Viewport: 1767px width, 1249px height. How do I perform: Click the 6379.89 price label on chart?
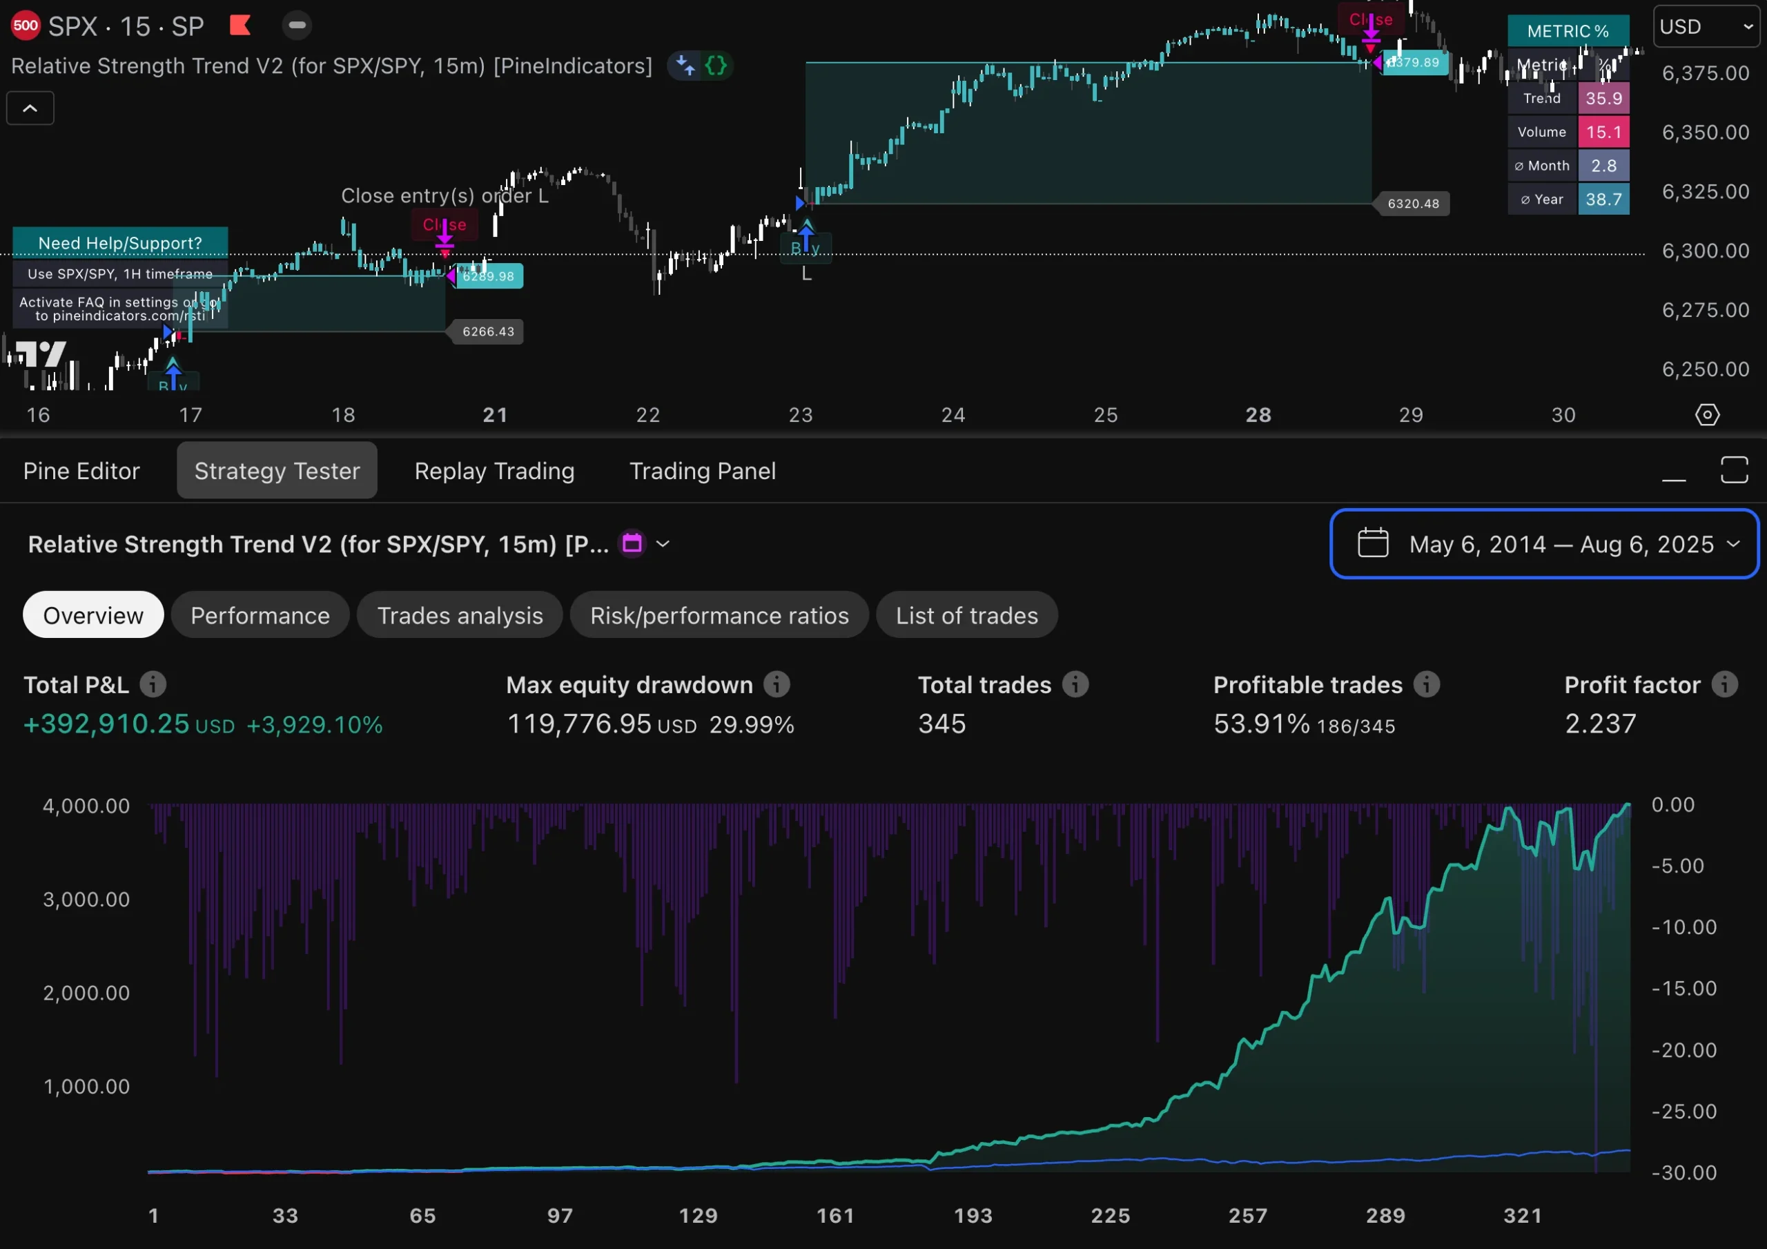tap(1414, 62)
